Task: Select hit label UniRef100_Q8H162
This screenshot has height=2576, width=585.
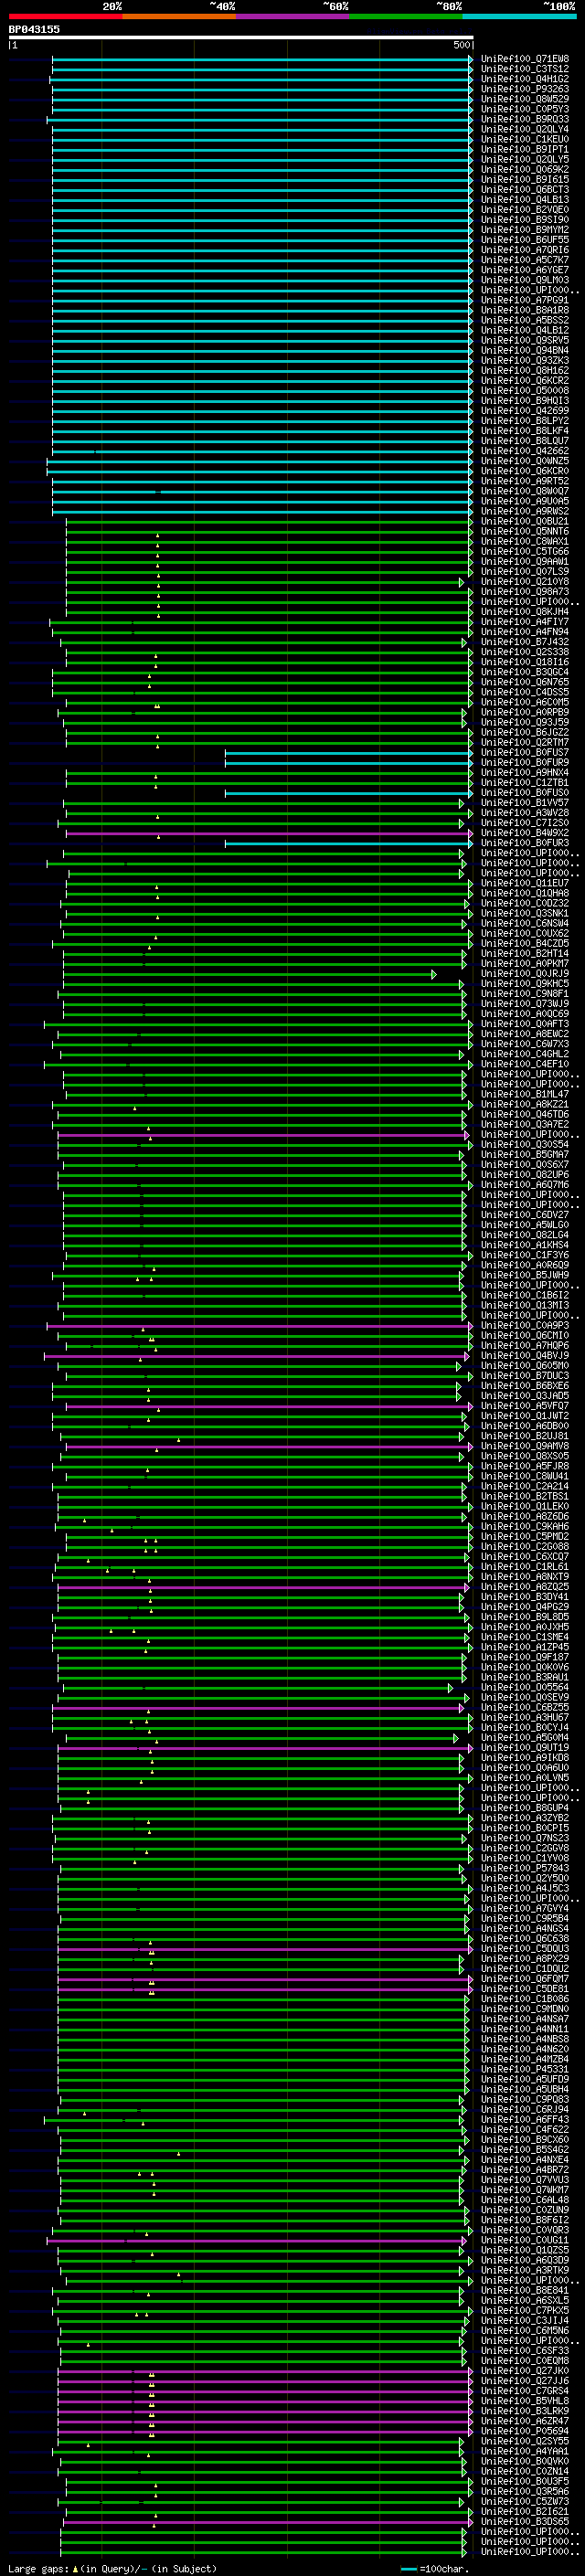Action: click(525, 370)
